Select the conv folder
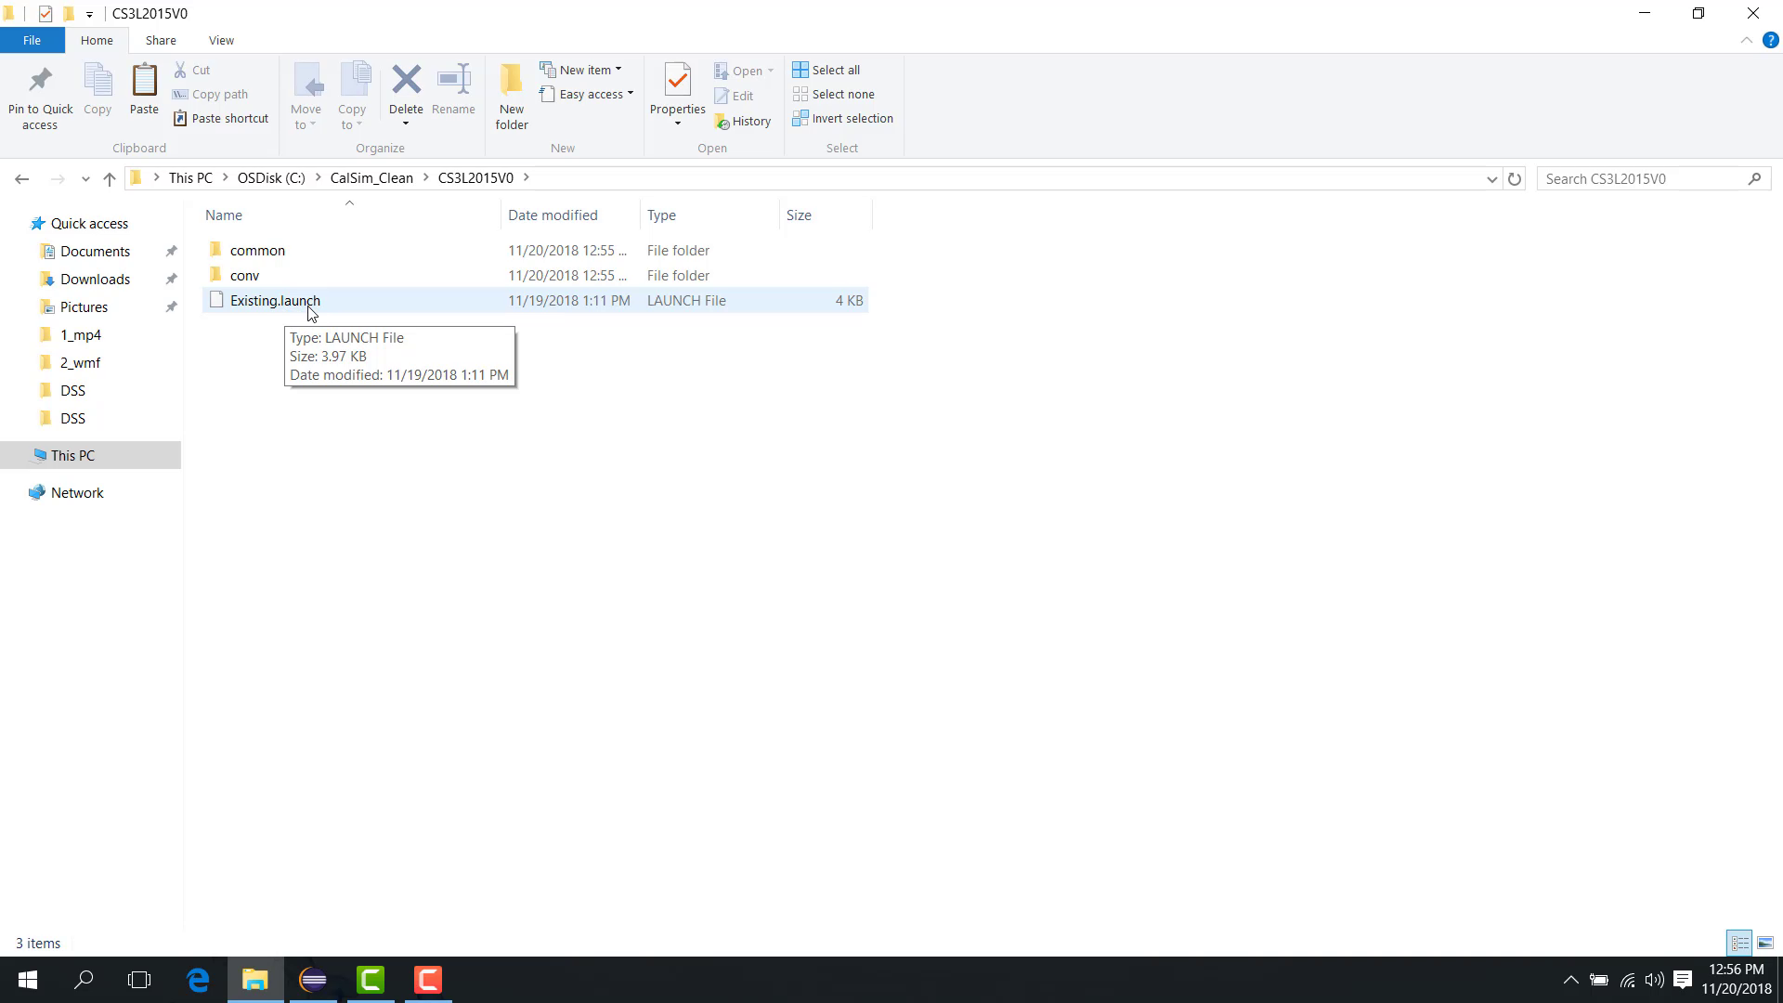This screenshot has width=1783, height=1003. [x=535, y=275]
